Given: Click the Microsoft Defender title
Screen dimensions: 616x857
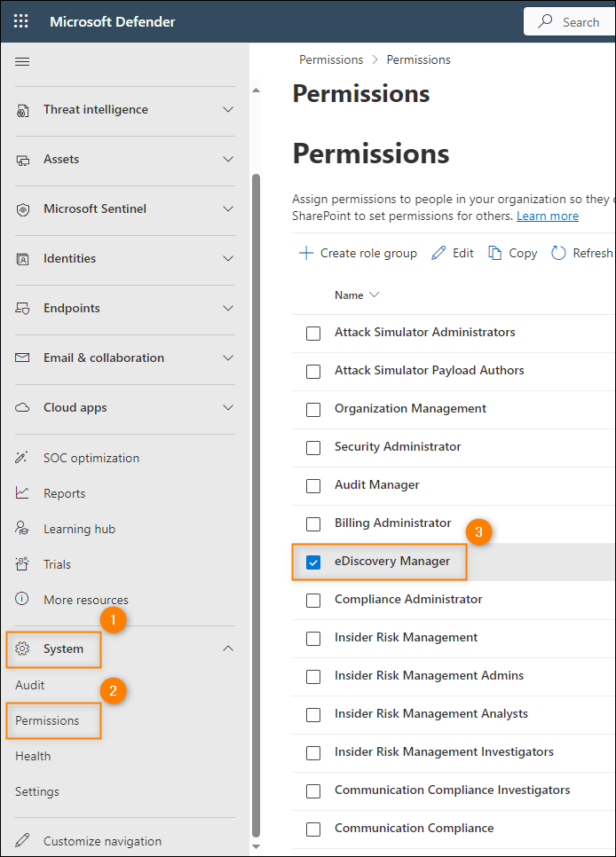Looking at the screenshot, I should point(112,22).
